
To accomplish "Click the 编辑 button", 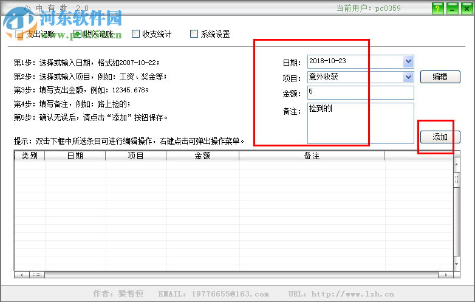I will tap(440, 77).
